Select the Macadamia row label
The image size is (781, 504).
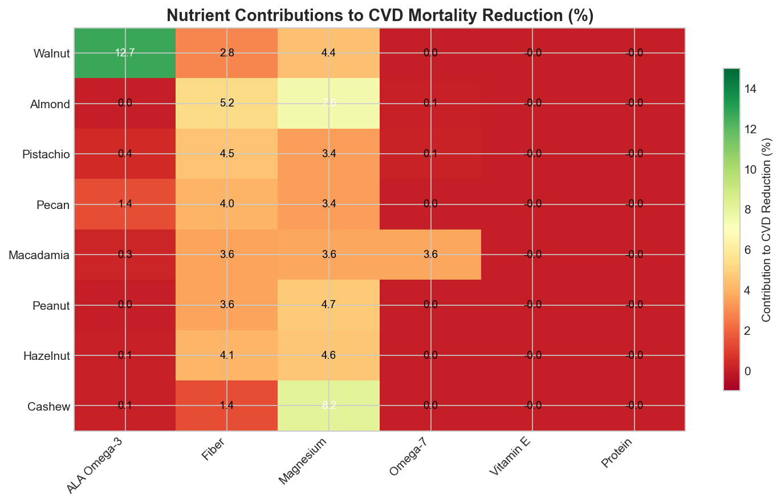(40, 255)
